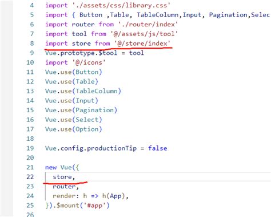Place cursor on 'Button' in line 5 import

[x=91, y=15]
